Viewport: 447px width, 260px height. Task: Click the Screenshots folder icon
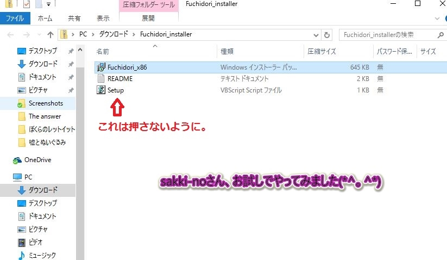click(x=21, y=103)
